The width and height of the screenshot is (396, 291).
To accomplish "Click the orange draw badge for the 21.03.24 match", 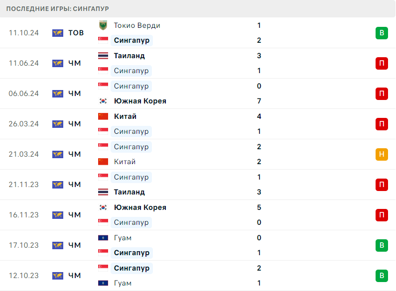I will pyautogui.click(x=382, y=154).
